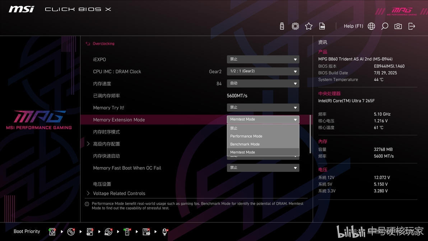Click the core temperature 61 °C value

coord(378,128)
